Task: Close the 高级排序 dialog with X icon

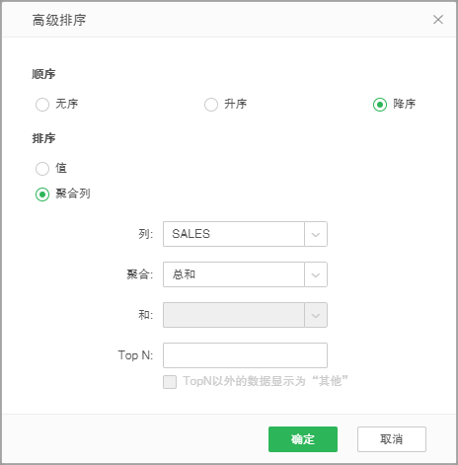Action: (x=438, y=20)
